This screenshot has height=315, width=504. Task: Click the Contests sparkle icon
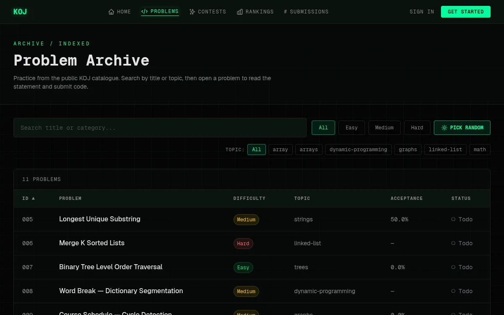192,12
